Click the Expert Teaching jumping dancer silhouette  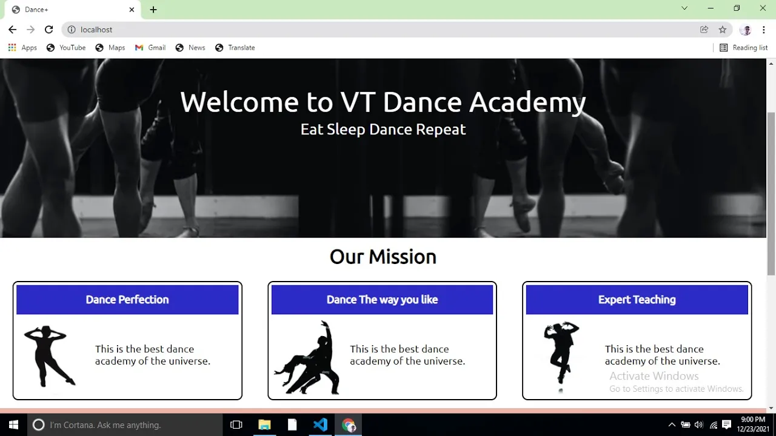pos(562,357)
